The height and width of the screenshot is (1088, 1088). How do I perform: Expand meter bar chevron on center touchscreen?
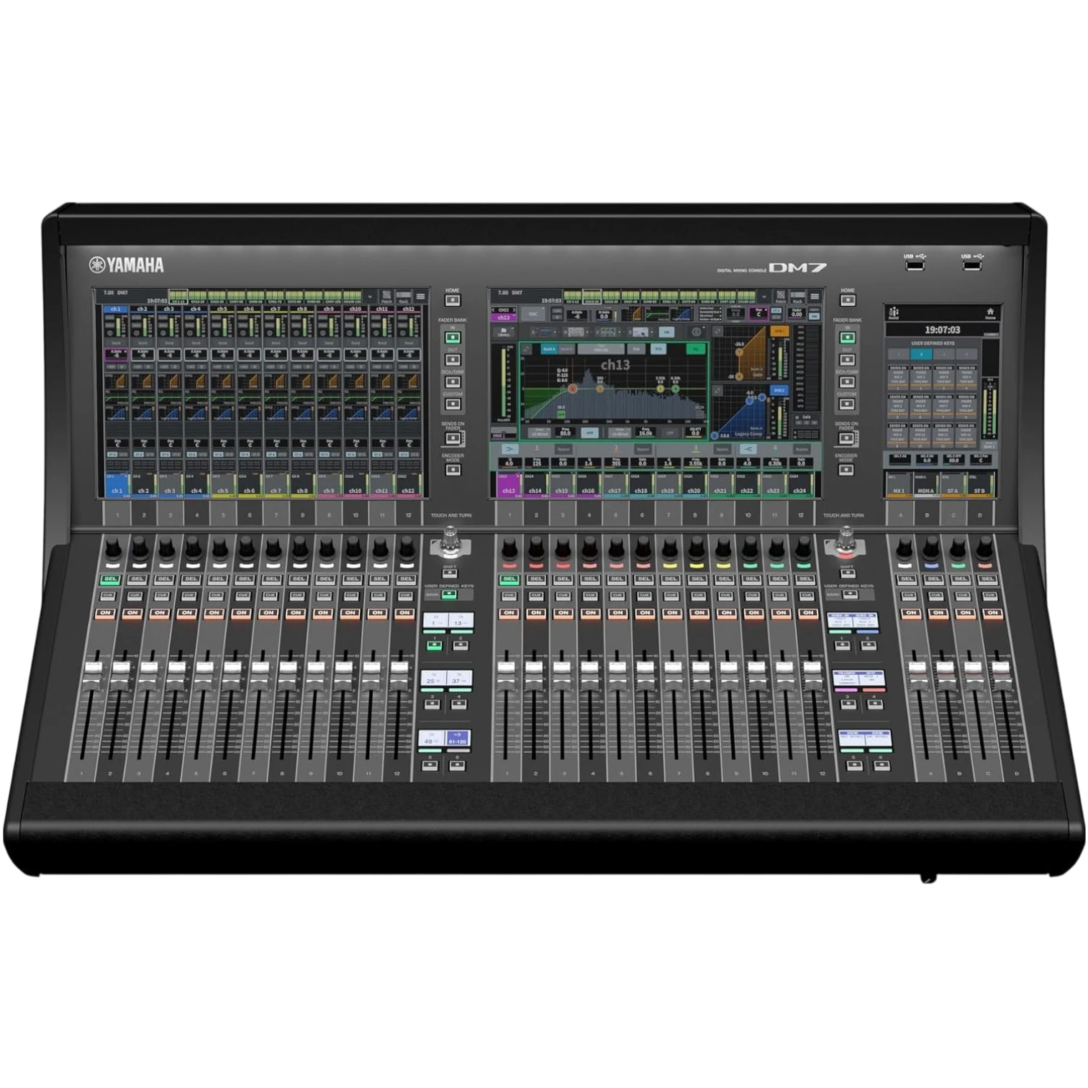[764, 296]
